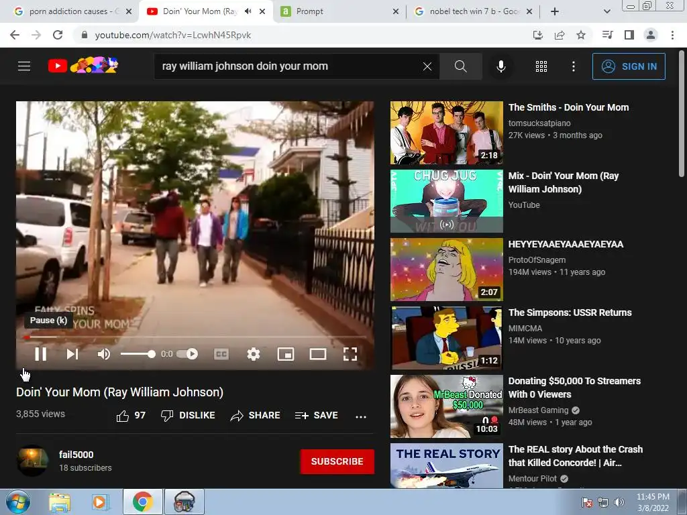Open YouTube apps grid

tap(541, 66)
